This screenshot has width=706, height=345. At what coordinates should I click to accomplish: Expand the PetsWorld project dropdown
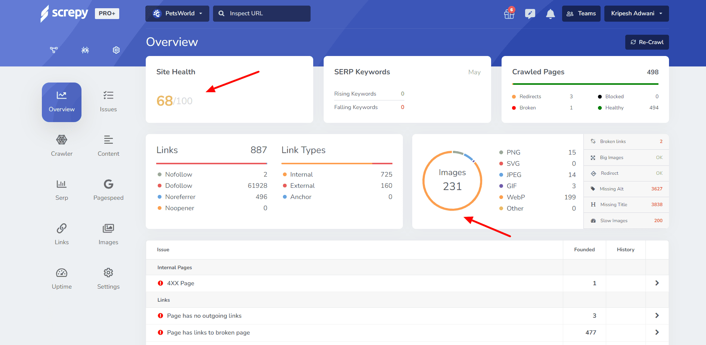pos(177,13)
